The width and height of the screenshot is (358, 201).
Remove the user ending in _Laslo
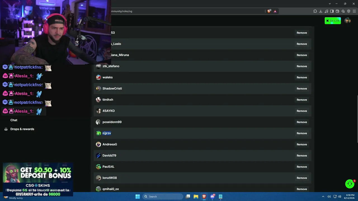pyautogui.click(x=302, y=44)
